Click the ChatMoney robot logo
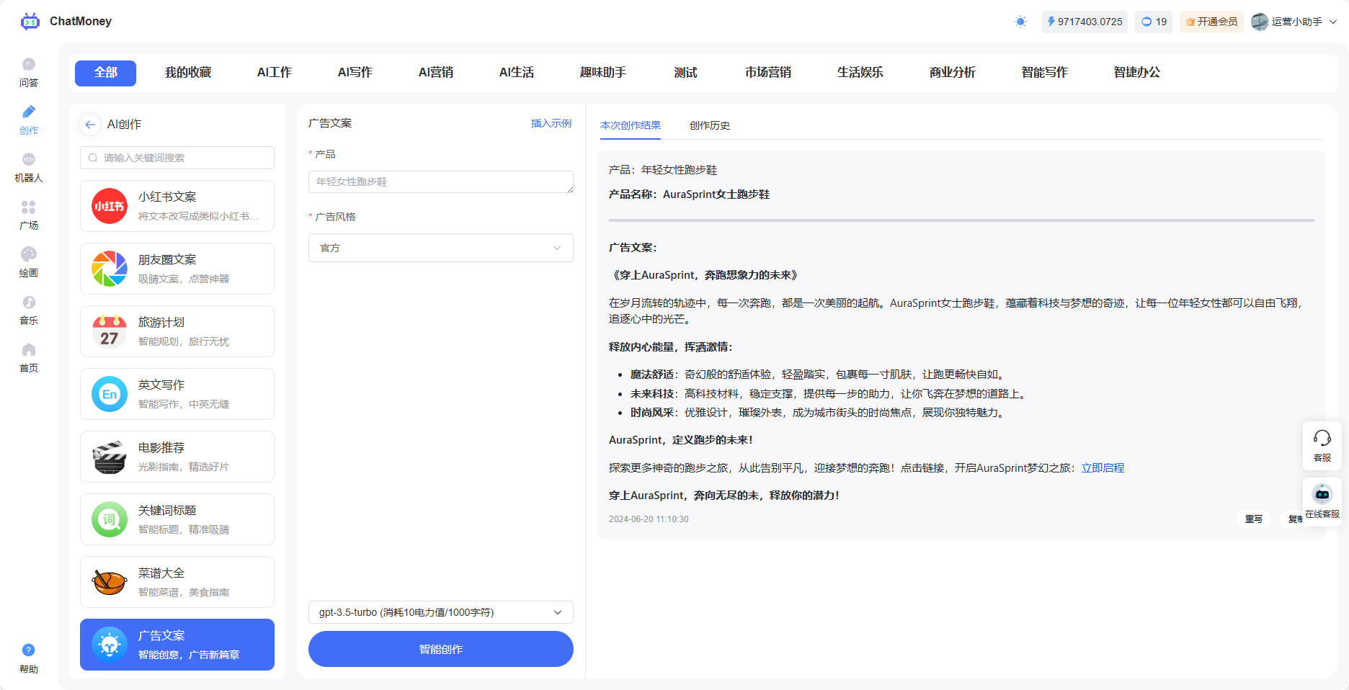 [x=30, y=22]
